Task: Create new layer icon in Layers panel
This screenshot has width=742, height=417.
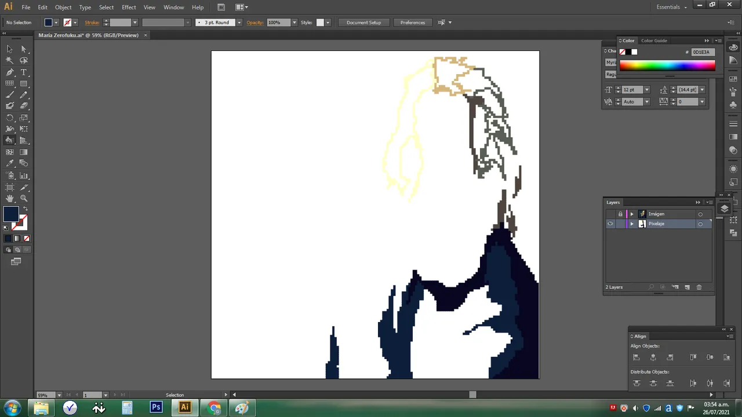Action: click(x=688, y=287)
